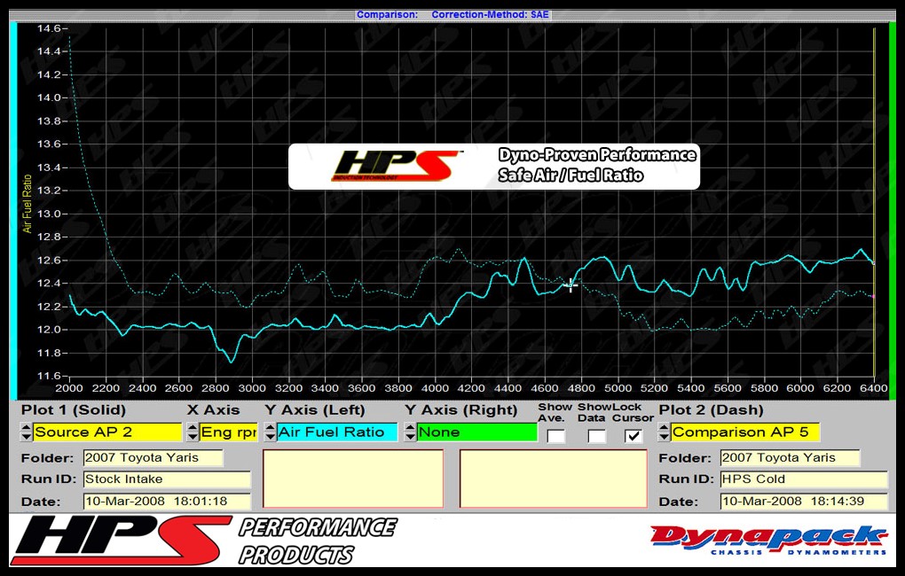
Task: Open the X Axis Eng rpm selector
Action: pos(228,432)
